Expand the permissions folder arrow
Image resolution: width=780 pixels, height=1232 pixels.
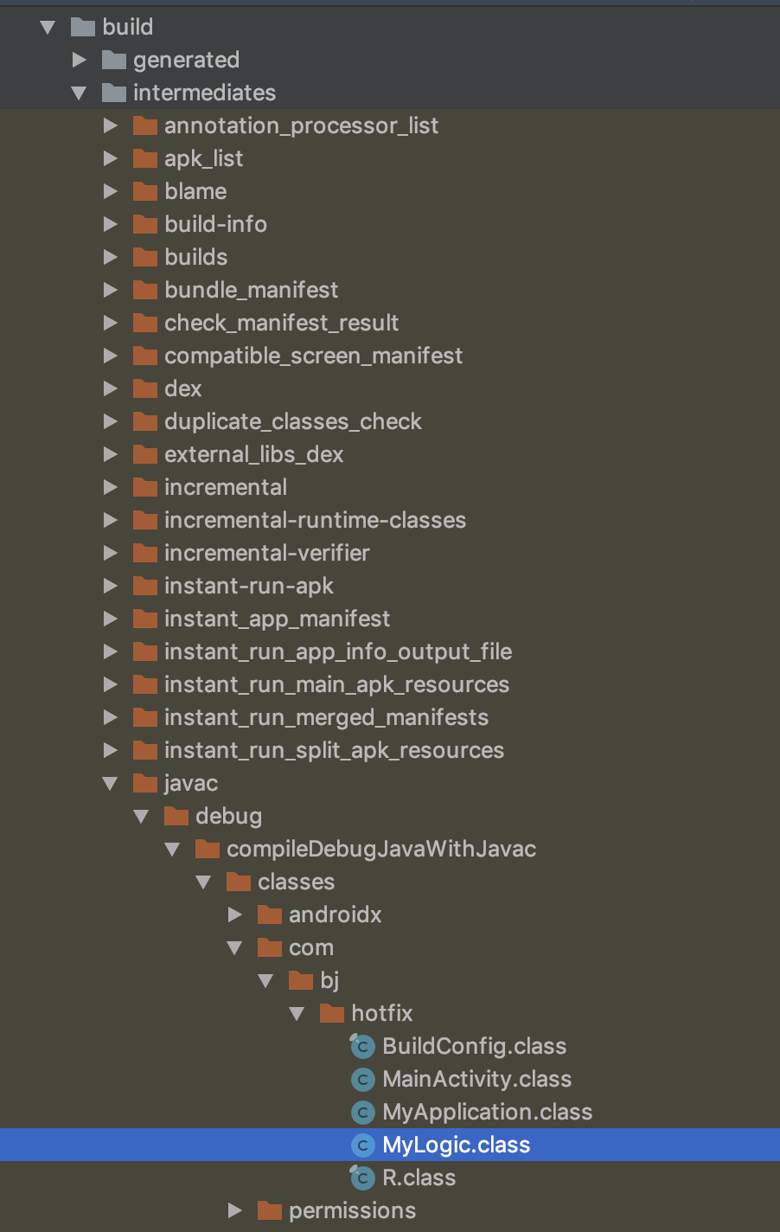[234, 1210]
